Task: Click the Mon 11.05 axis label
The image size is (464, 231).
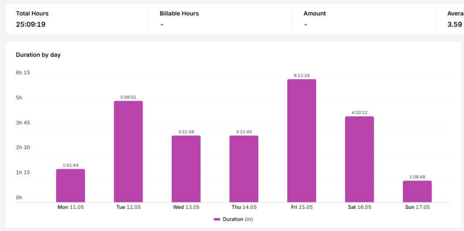Action: pyautogui.click(x=70, y=207)
